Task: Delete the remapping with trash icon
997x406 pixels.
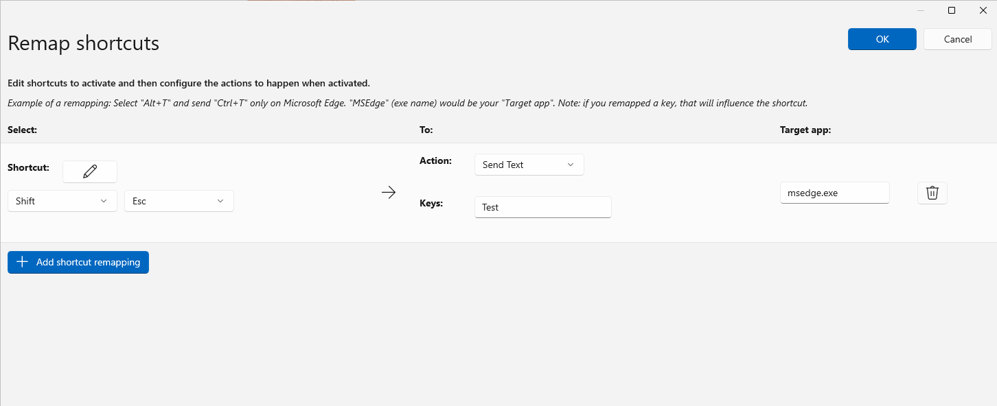Action: click(x=932, y=193)
